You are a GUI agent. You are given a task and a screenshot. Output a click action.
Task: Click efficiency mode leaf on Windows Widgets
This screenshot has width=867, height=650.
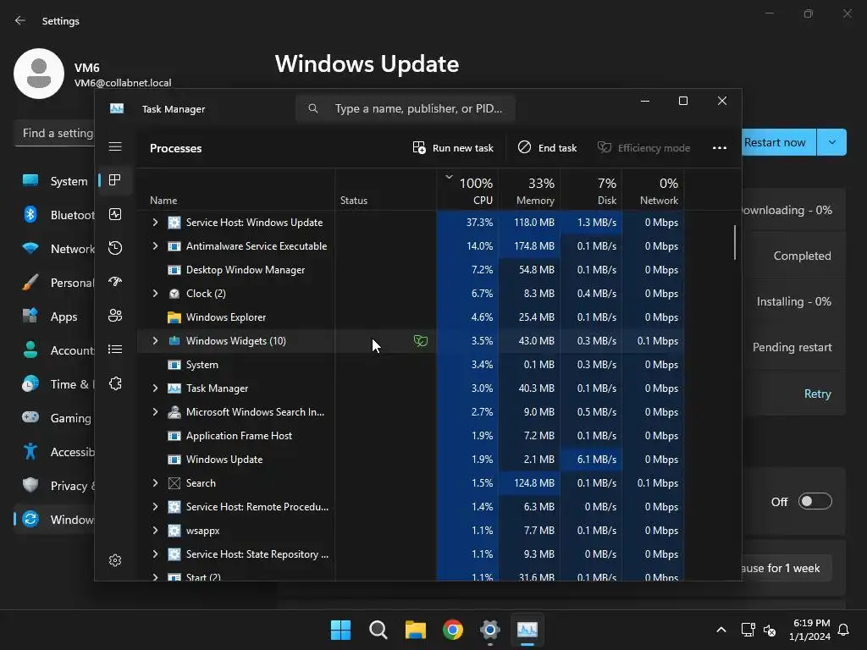point(421,341)
